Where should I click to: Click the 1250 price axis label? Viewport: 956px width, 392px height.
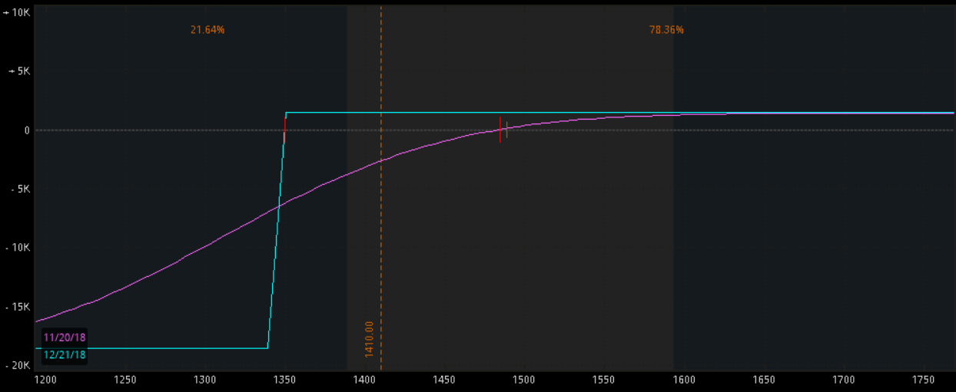coord(124,380)
